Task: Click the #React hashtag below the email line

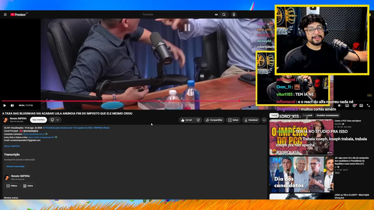Action: [x=7, y=146]
